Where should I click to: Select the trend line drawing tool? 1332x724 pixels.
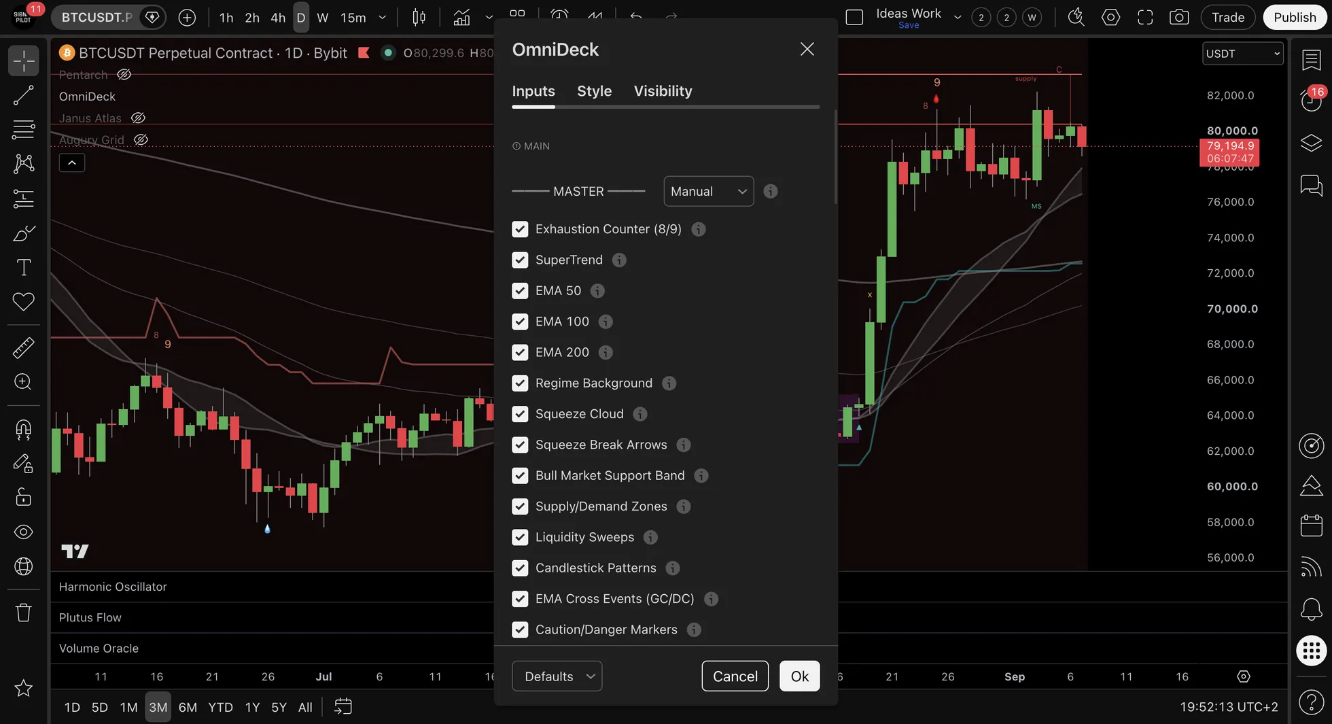[23, 96]
